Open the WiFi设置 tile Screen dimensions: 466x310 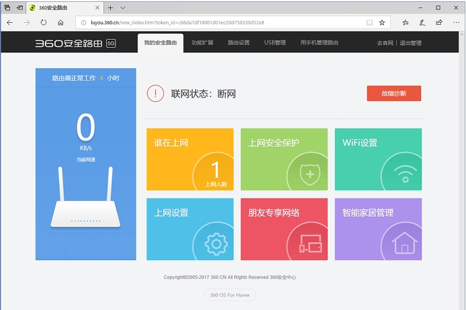(x=378, y=159)
